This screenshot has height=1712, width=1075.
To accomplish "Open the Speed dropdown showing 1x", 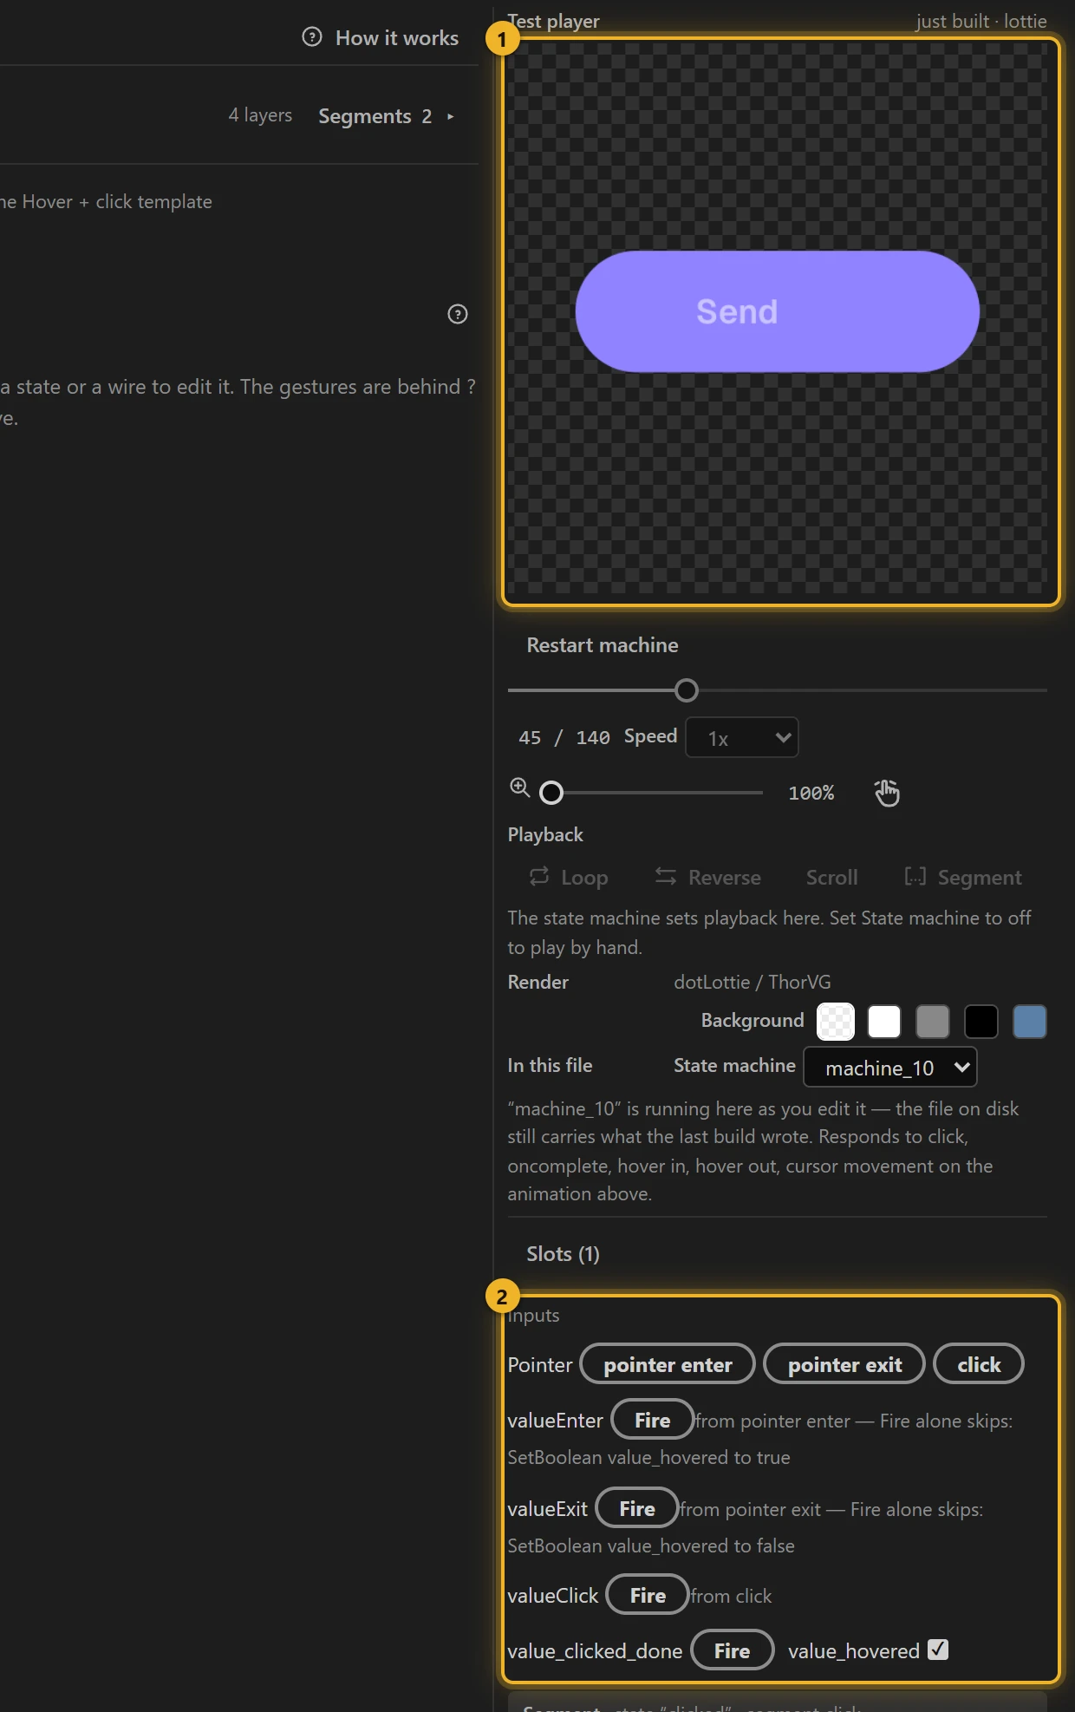I will coord(742,737).
